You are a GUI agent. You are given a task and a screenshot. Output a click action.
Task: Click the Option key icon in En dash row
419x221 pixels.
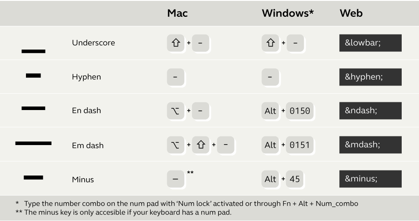[x=175, y=110]
